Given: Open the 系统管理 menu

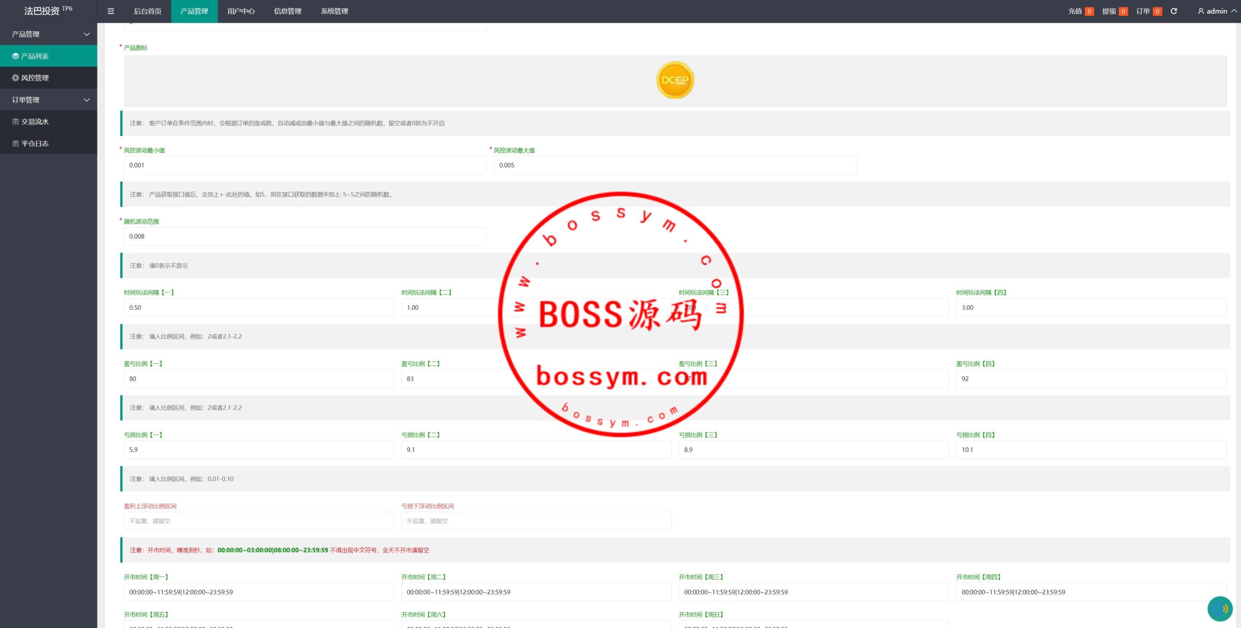Looking at the screenshot, I should click(x=334, y=11).
